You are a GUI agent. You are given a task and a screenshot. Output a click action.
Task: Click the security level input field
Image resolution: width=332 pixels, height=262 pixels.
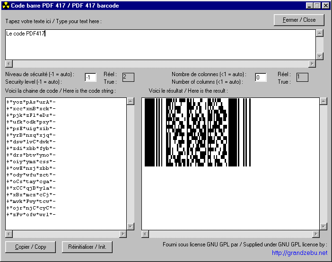(x=90, y=77)
